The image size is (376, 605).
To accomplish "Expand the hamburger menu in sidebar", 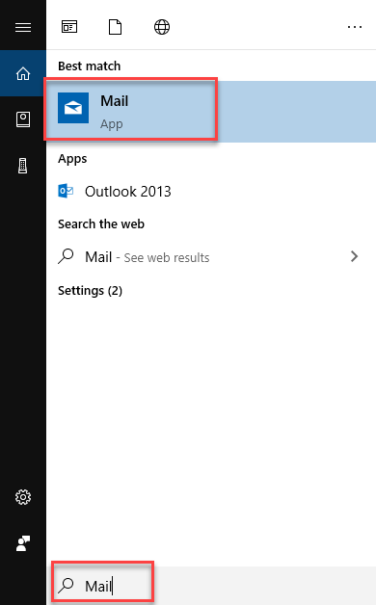I will click(23, 27).
